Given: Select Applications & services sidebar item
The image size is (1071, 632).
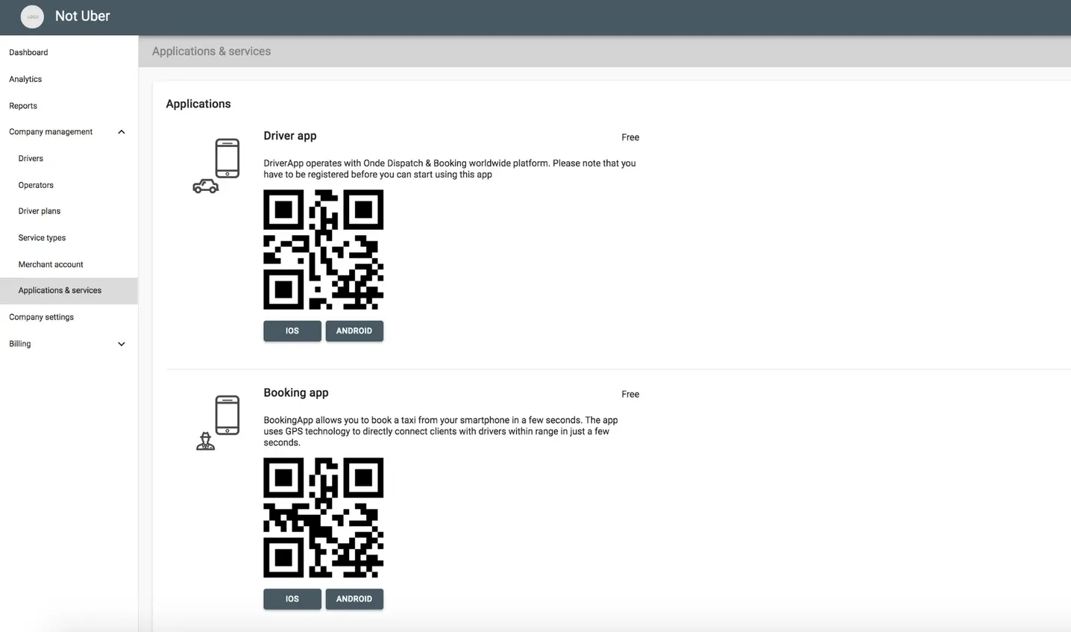Looking at the screenshot, I should pyautogui.click(x=69, y=291).
